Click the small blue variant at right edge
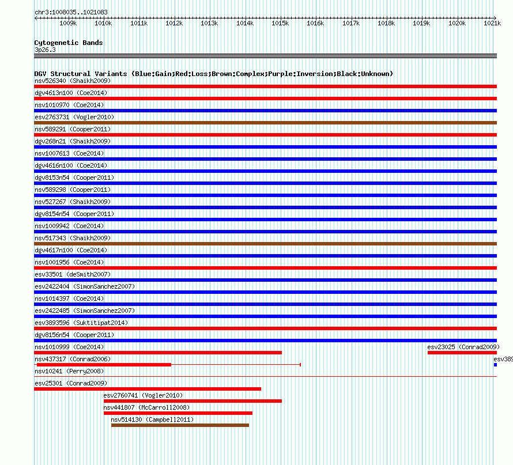 click(495, 365)
